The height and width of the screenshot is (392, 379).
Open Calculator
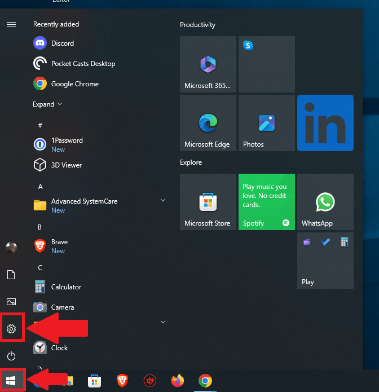point(58,287)
